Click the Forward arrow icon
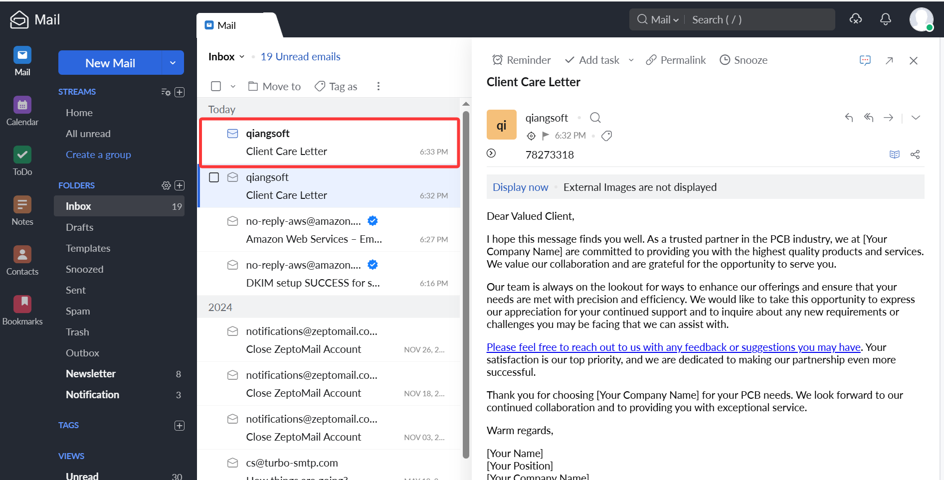The height and width of the screenshot is (480, 944). [889, 118]
